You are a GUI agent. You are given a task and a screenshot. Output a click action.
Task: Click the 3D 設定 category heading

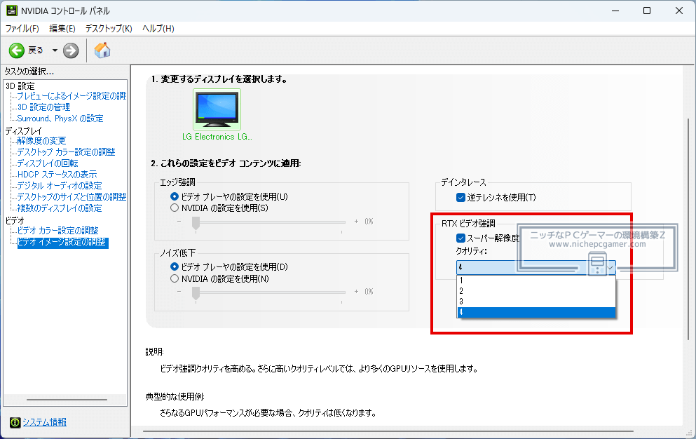pos(20,86)
